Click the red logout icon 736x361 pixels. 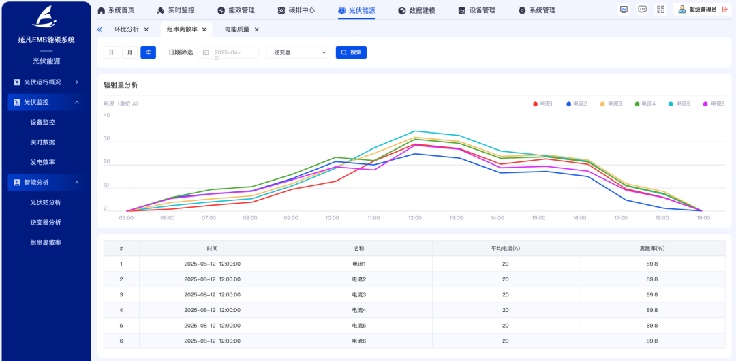(724, 10)
